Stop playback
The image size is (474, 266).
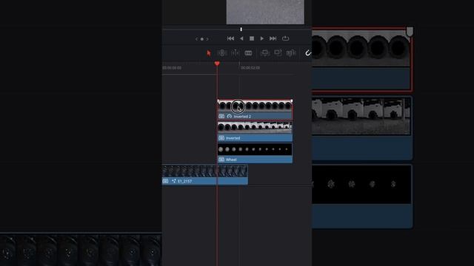252,38
